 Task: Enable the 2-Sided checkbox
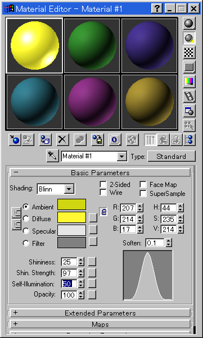pos(103,185)
